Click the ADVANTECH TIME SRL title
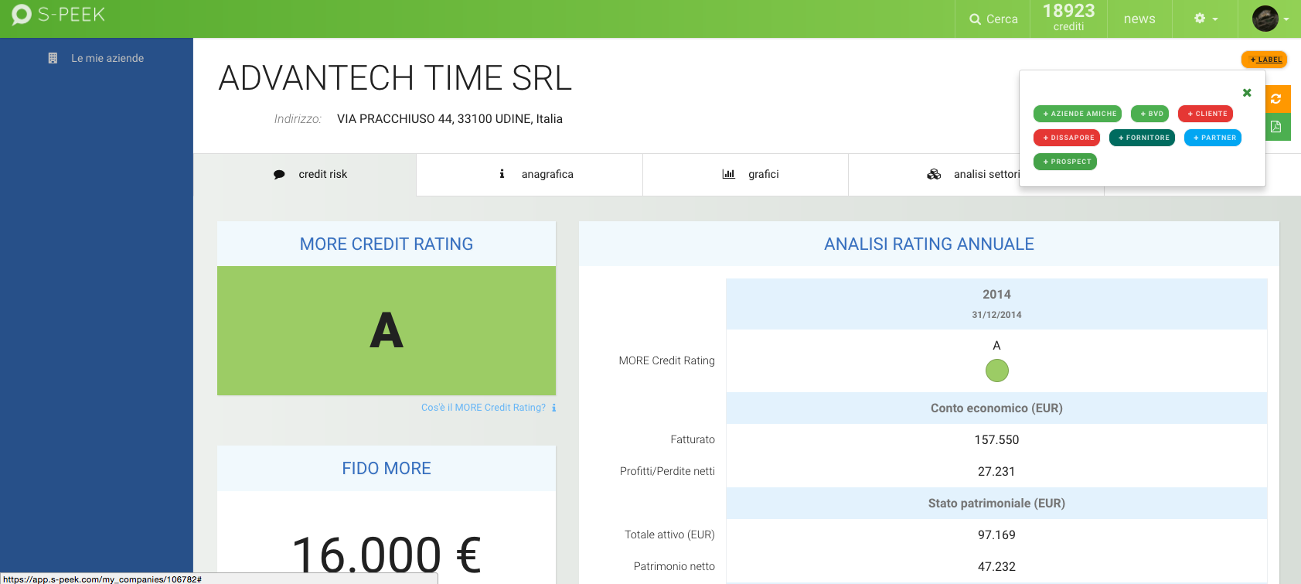Image resolution: width=1301 pixels, height=584 pixels. coord(395,78)
